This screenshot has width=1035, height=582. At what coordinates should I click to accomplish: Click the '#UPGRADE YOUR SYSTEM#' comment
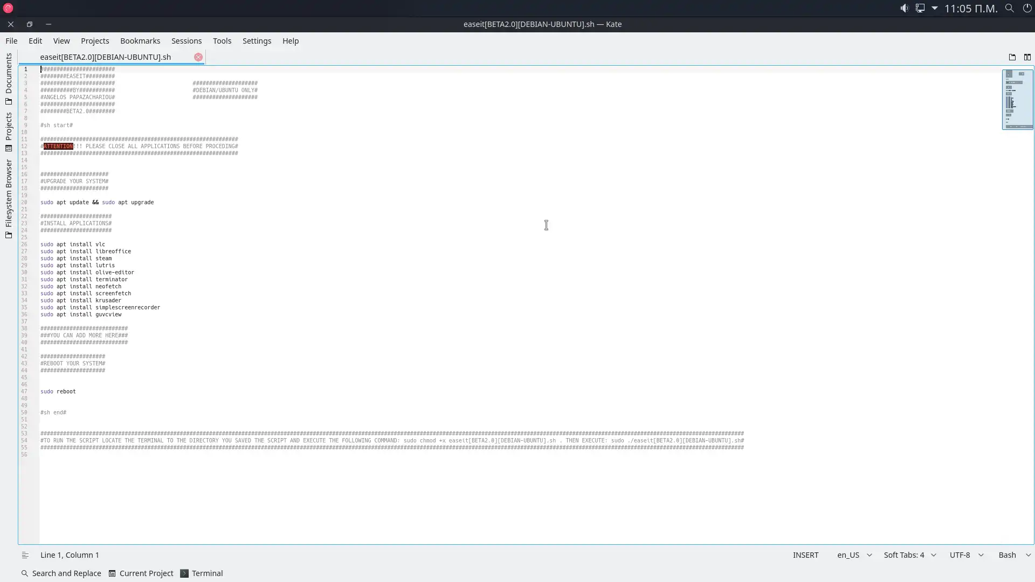pos(74,182)
